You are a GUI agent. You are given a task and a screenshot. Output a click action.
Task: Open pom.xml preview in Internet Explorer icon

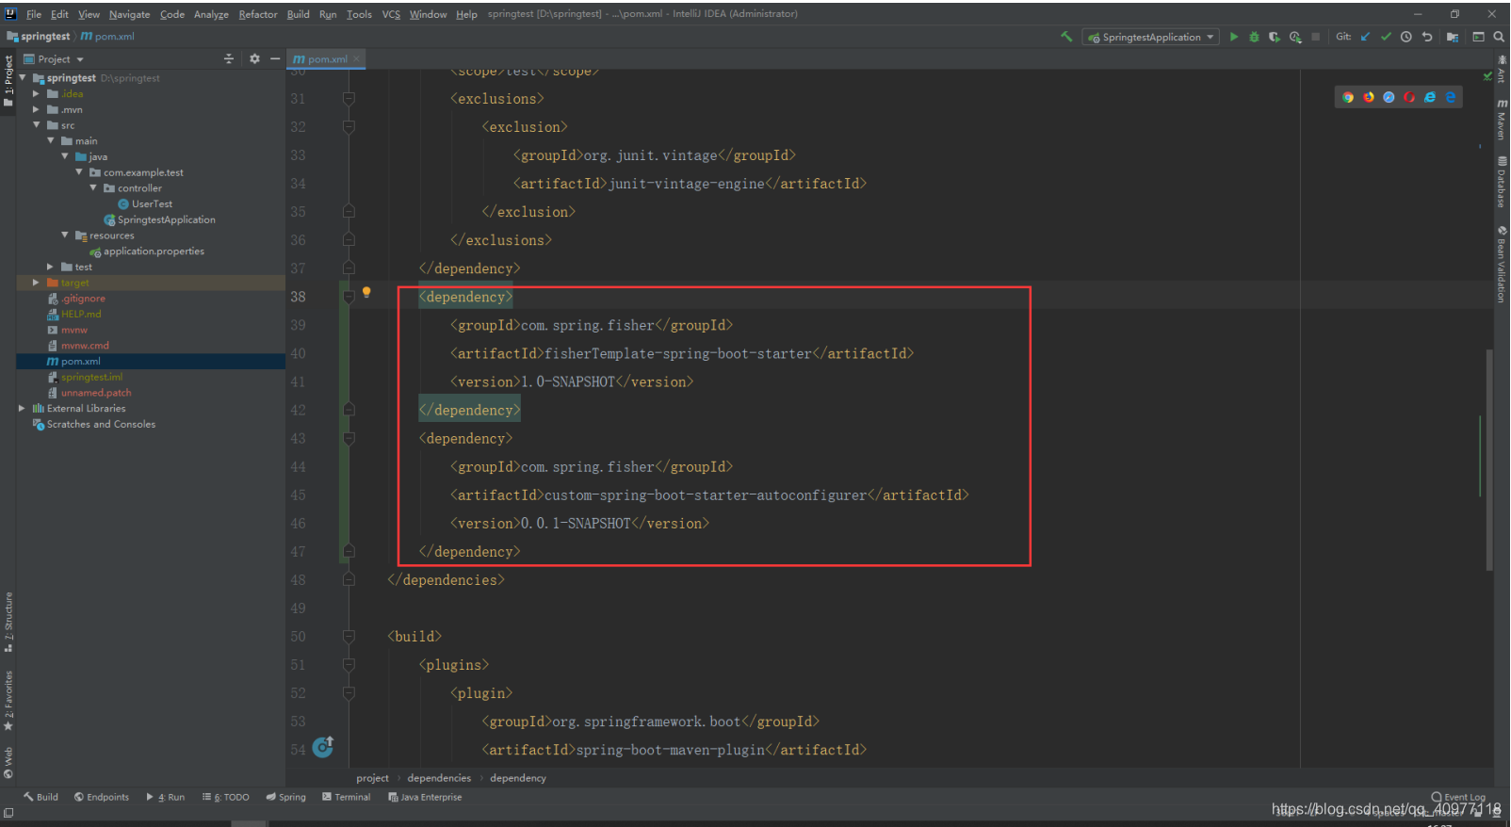tap(1430, 97)
